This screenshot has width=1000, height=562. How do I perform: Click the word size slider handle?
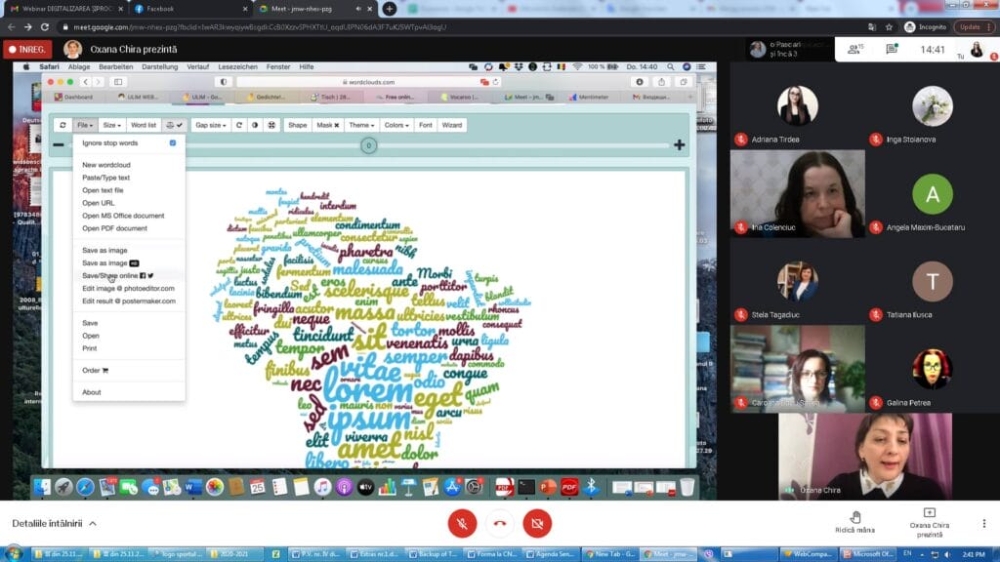[368, 145]
